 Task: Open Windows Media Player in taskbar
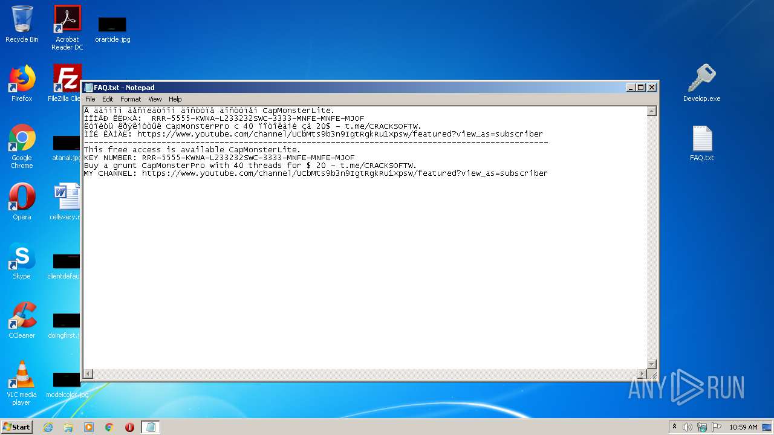[89, 427]
